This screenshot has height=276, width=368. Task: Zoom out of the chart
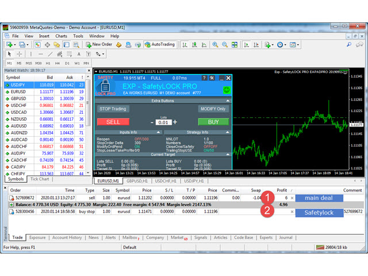[225, 45]
